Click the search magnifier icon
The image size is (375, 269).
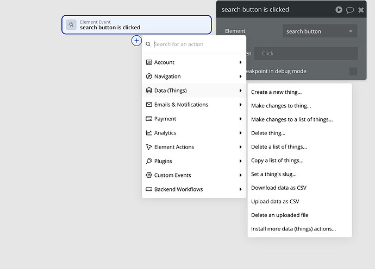click(148, 44)
